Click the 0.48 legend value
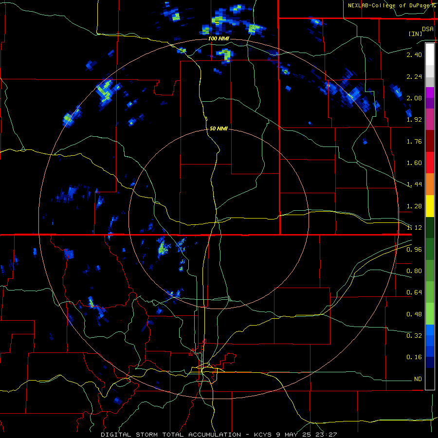Viewport: 438px width, 438px height. point(414,314)
